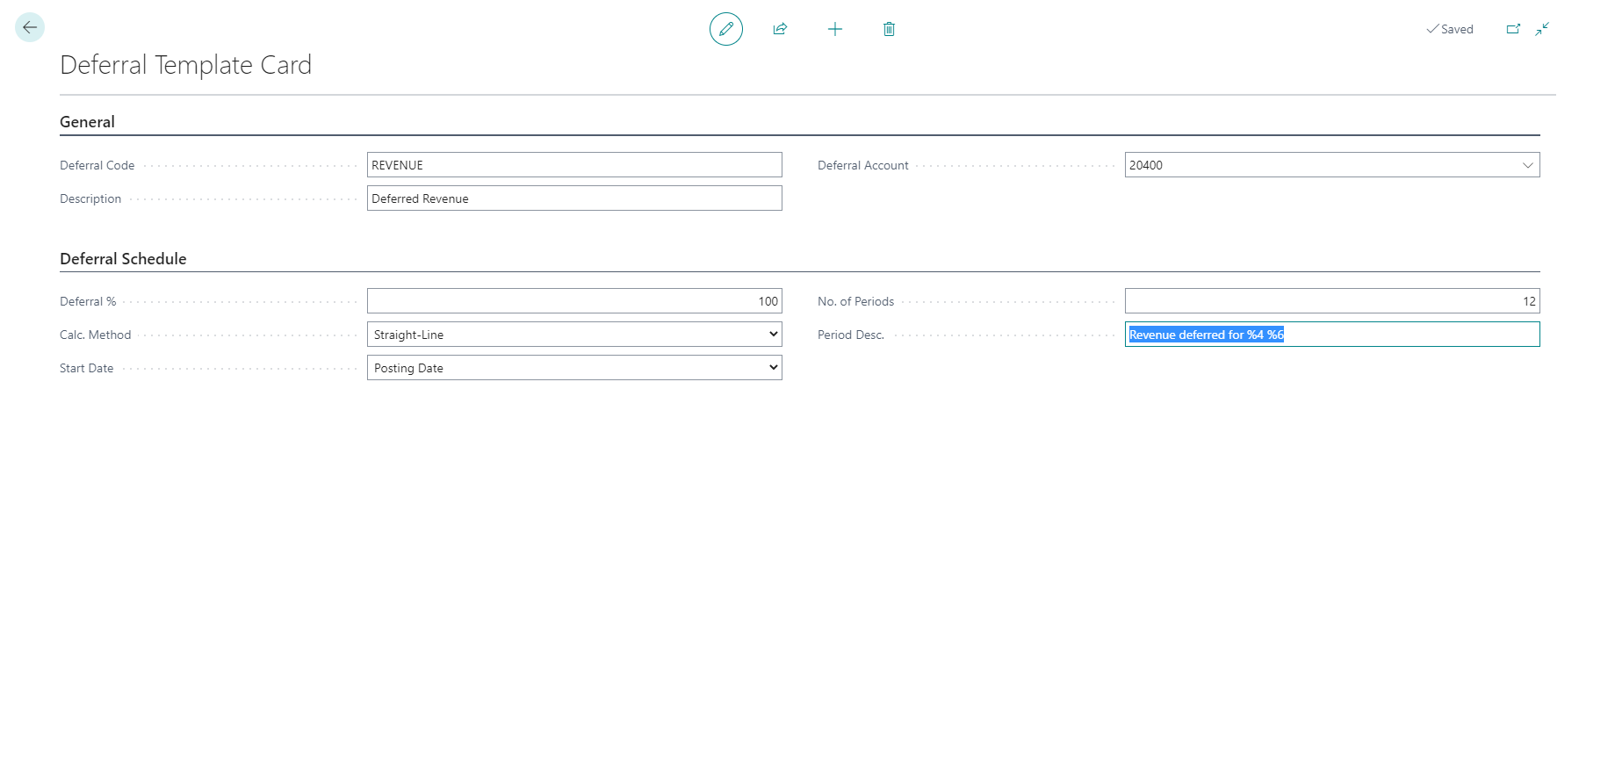The image size is (1615, 778).
Task: Click the Description Deferred Revenue field
Action: (x=574, y=198)
